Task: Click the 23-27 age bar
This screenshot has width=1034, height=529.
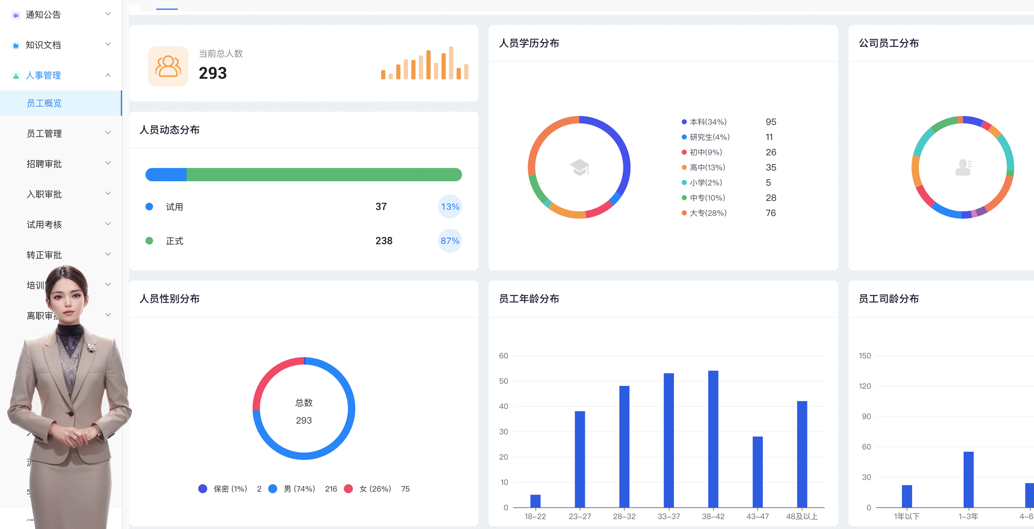Action: pyautogui.click(x=580, y=459)
